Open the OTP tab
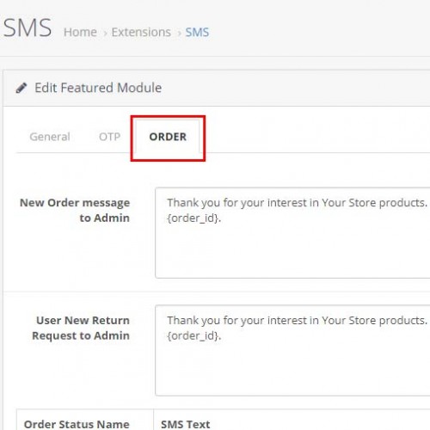The height and width of the screenshot is (430, 430). 109,137
